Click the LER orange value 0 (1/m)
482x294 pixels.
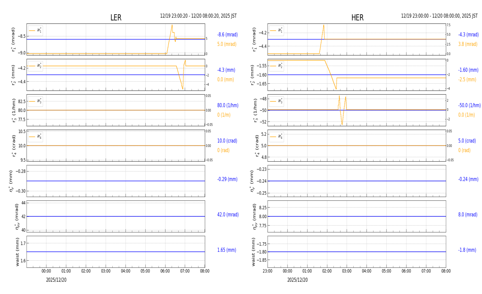coord(224,115)
